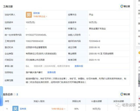Click the 持股比例 column header

click(x=76, y=101)
